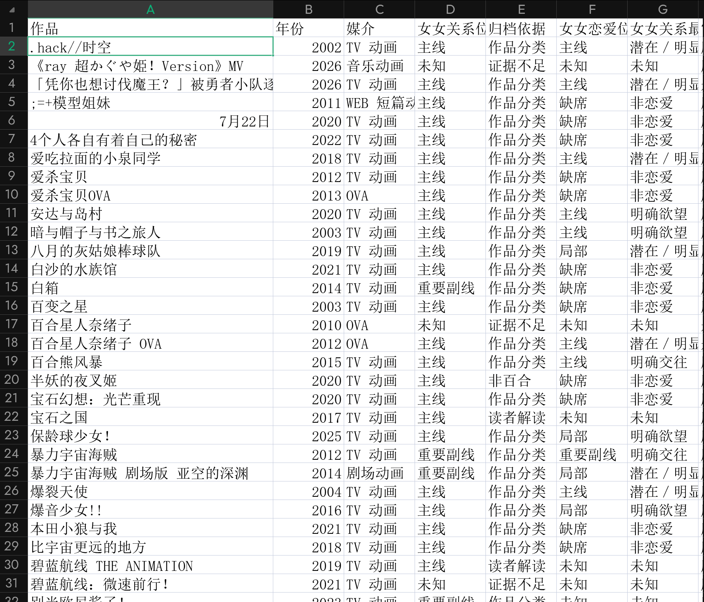
Task: Select the "百变之星" cell
Action: pos(150,306)
